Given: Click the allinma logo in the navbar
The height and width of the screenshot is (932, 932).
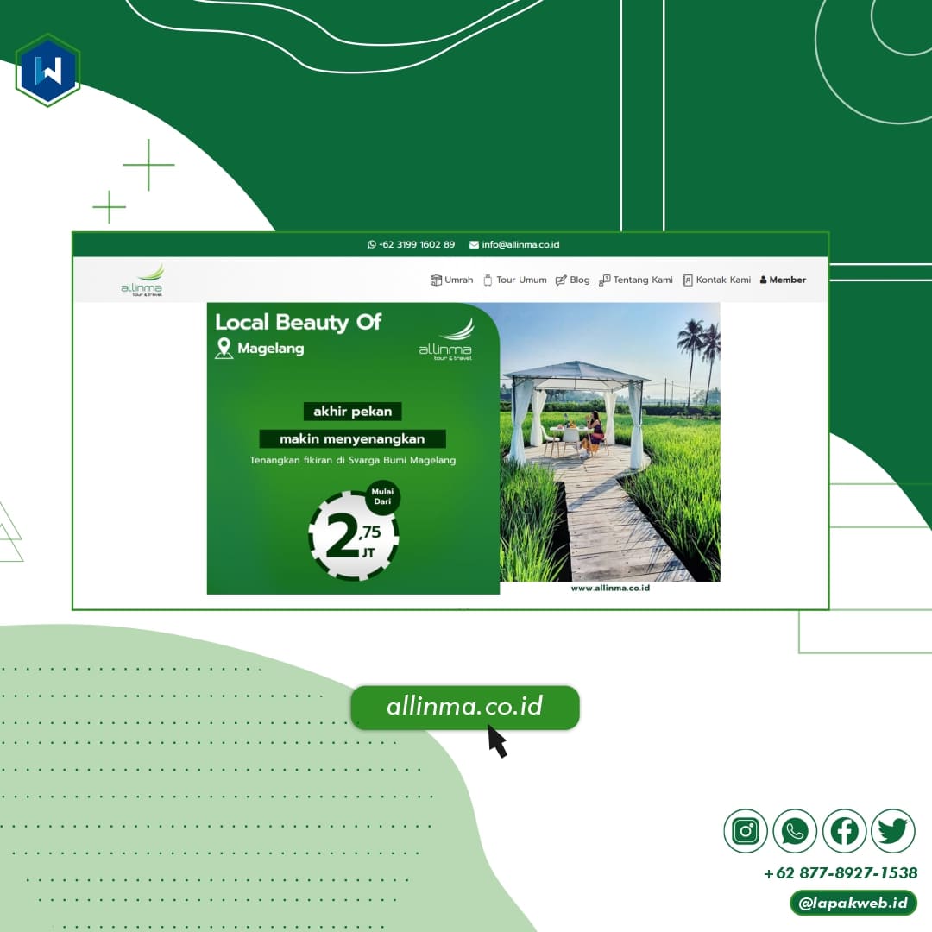Looking at the screenshot, I should [x=142, y=280].
